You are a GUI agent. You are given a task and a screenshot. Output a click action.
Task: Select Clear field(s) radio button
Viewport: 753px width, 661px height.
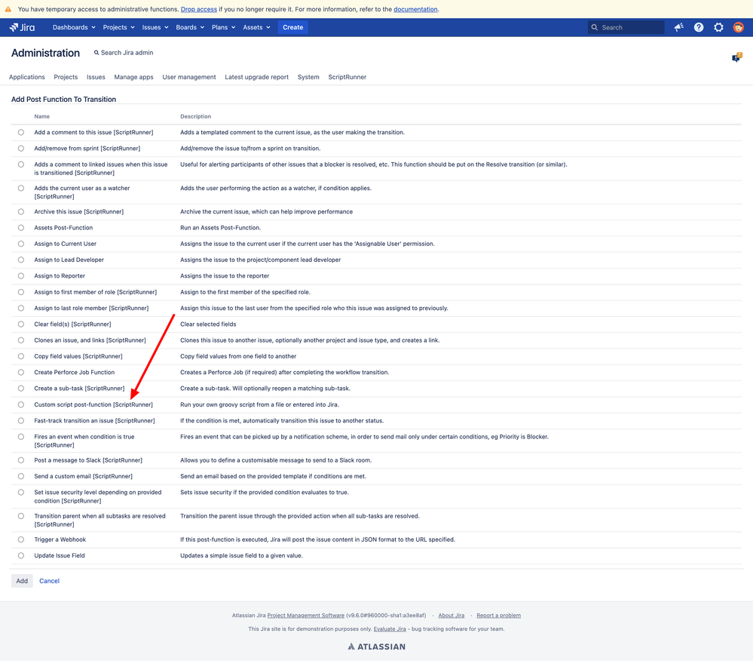[21, 324]
